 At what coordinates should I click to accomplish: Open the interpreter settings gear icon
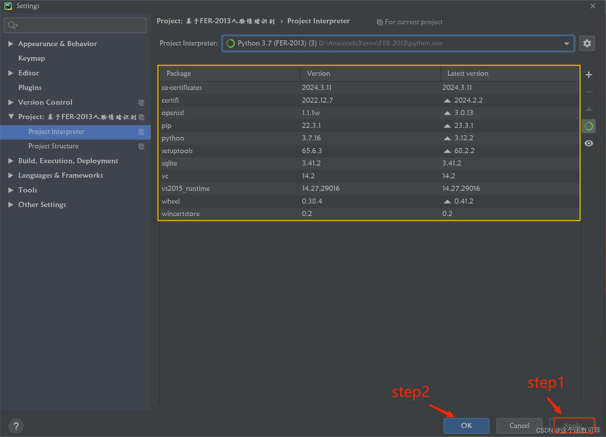[x=587, y=43]
